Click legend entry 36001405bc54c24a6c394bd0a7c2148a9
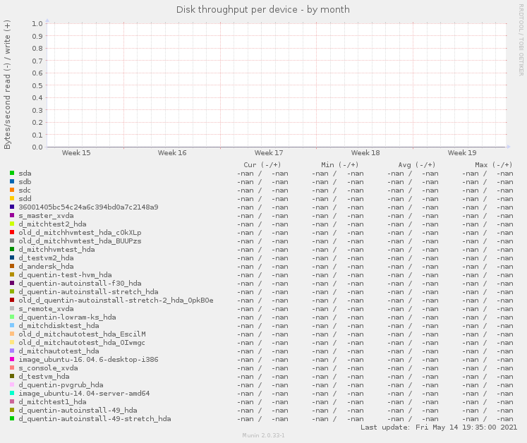This screenshot has width=527, height=443. tap(88, 207)
